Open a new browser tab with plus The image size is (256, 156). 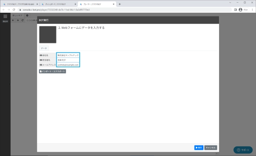pos(120,4)
